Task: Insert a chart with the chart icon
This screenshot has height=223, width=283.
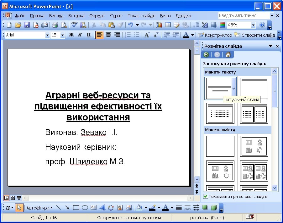Action: 159,25
